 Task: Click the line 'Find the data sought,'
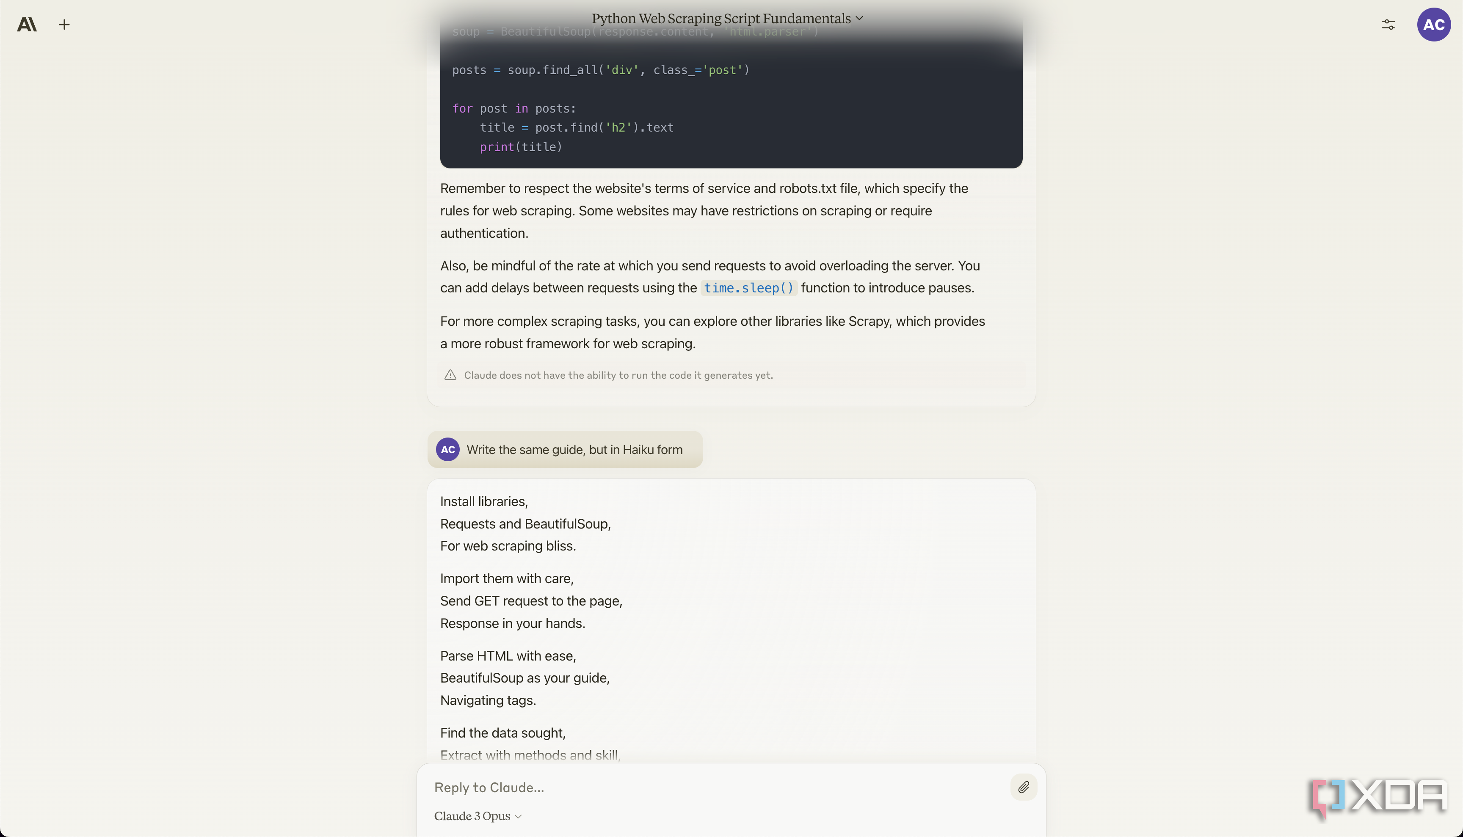click(503, 733)
